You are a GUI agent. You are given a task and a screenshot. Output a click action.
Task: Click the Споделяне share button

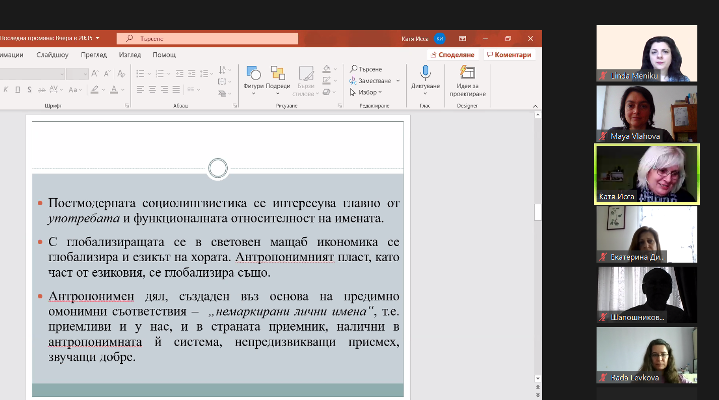[452, 55]
